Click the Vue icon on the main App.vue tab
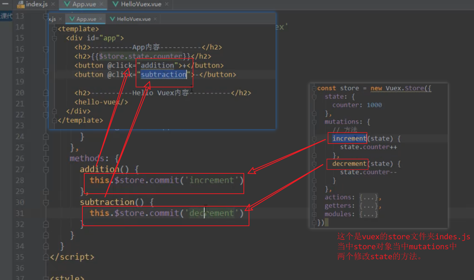 point(67,4)
